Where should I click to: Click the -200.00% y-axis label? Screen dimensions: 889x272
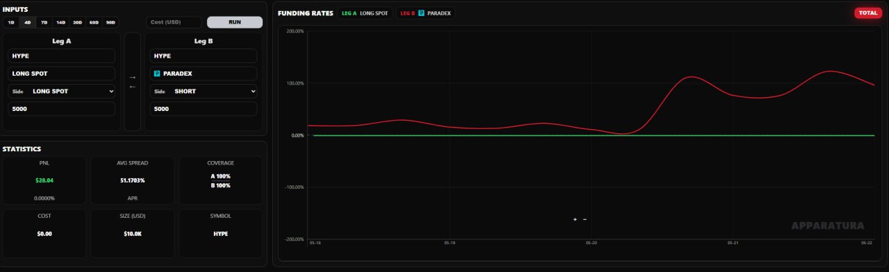(294, 239)
